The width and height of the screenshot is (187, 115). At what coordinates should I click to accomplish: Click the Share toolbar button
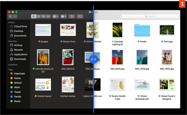[72, 16]
